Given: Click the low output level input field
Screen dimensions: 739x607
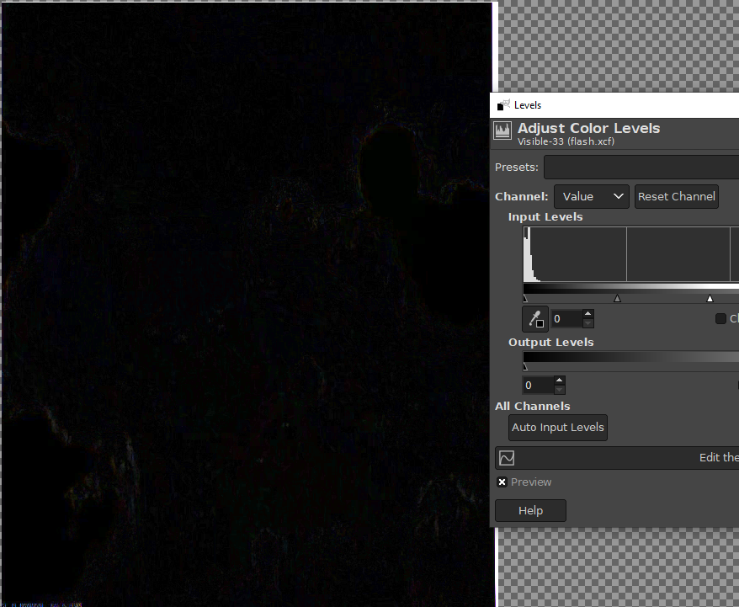Looking at the screenshot, I should point(537,386).
